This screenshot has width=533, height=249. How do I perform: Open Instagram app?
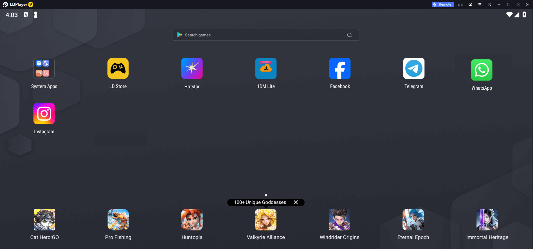pos(44,114)
